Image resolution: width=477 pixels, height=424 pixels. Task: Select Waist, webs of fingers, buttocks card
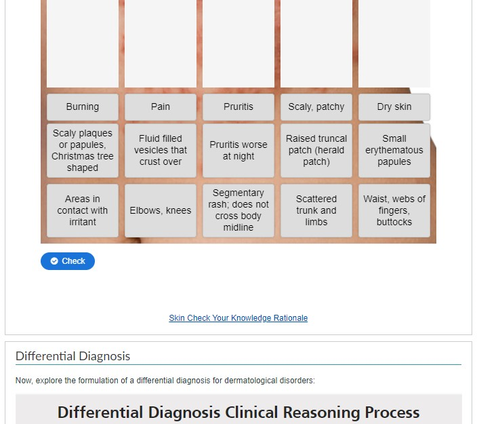394,210
